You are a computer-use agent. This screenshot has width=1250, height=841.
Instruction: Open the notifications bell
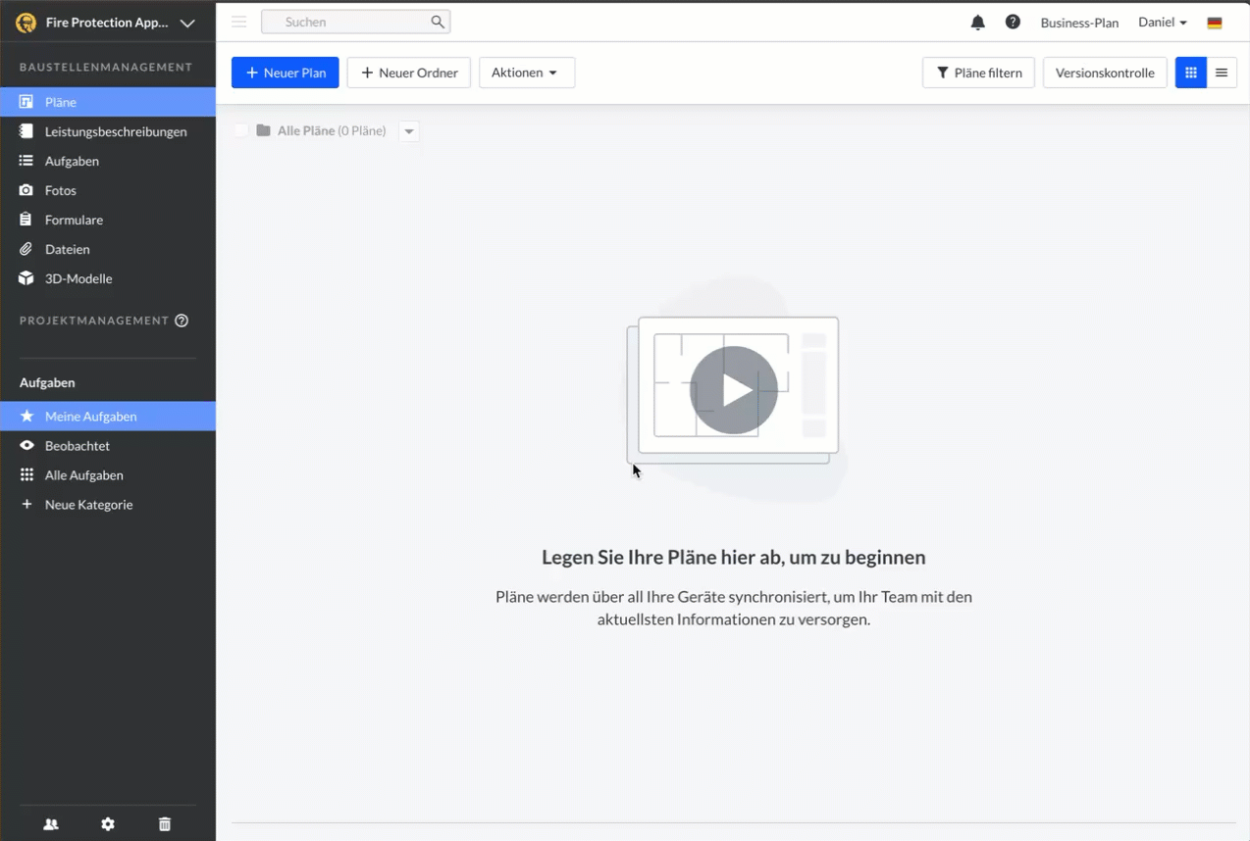tap(977, 23)
